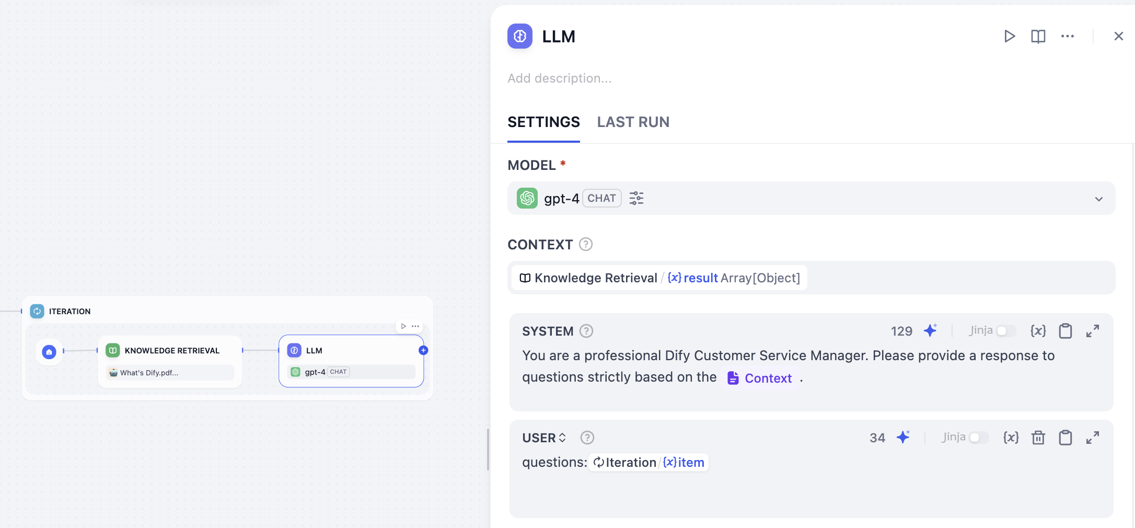Insert variable in SYSTEM prompt

(1038, 330)
